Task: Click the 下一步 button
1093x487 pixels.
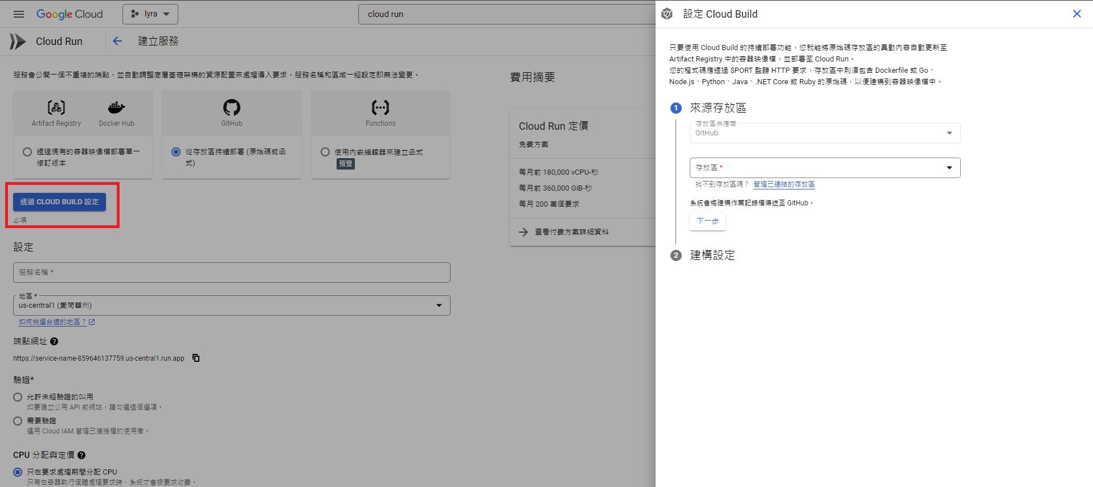Action: pyautogui.click(x=707, y=221)
